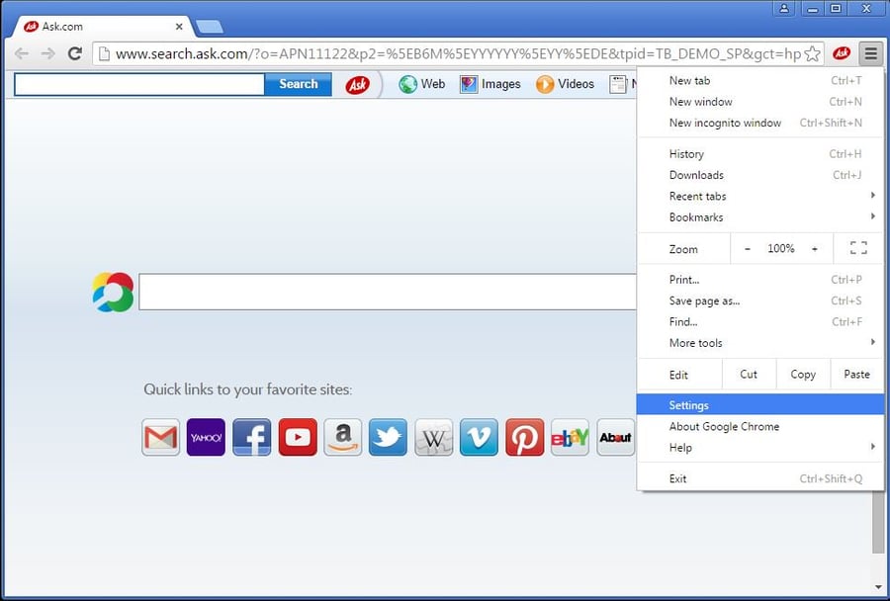Increase zoom with the plus control

814,248
